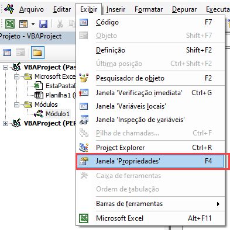
Task: Expand the VBAProject (PER...) tree node
Action: [x=6, y=123]
